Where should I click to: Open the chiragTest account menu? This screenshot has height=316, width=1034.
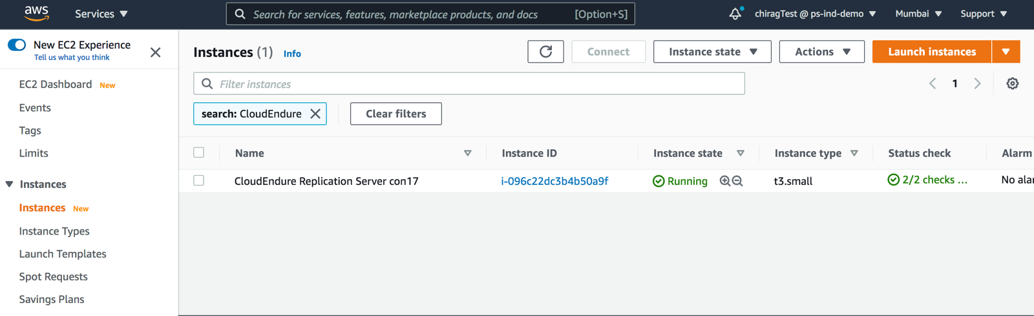pos(815,14)
